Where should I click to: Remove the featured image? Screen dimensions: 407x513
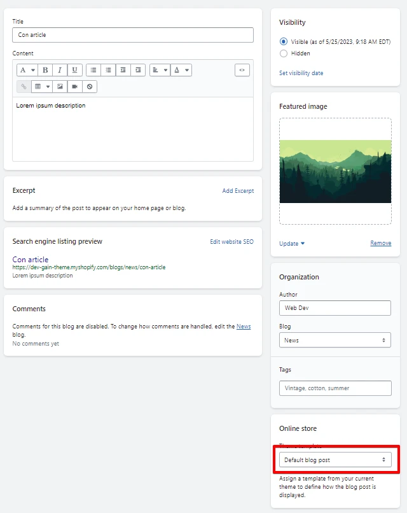point(381,243)
